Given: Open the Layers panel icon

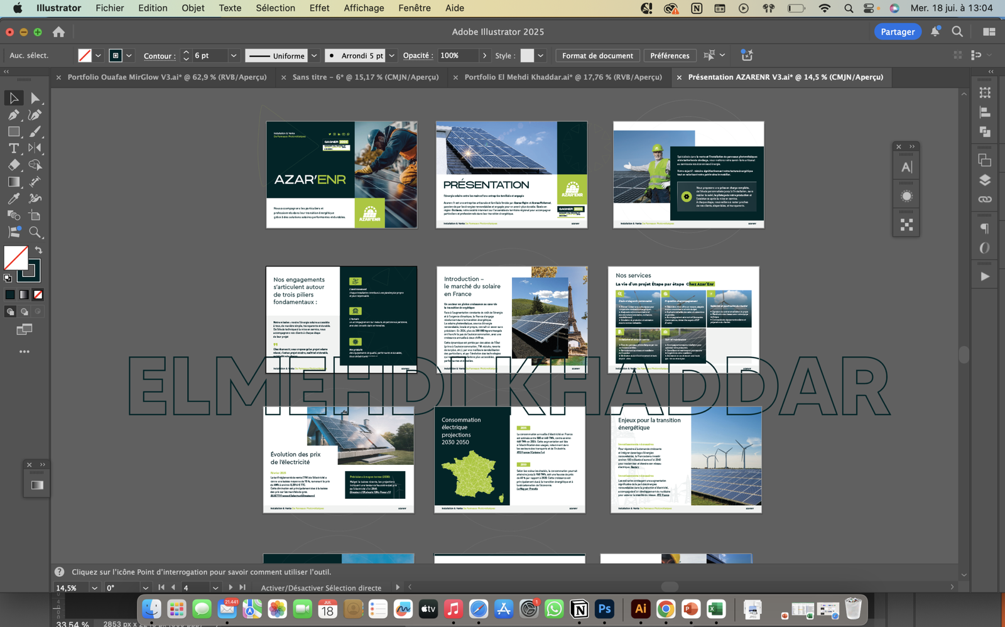Looking at the screenshot, I should (985, 180).
